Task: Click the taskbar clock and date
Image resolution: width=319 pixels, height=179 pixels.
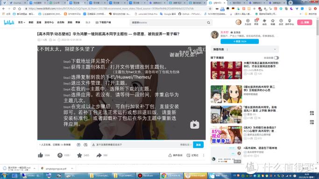Action: (306, 176)
